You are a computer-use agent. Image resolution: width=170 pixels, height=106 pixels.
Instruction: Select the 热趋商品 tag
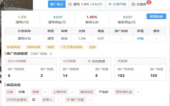[14, 47]
